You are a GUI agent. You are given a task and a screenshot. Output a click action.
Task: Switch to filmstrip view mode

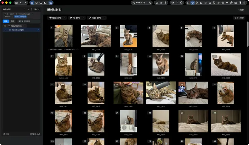(41, 3)
